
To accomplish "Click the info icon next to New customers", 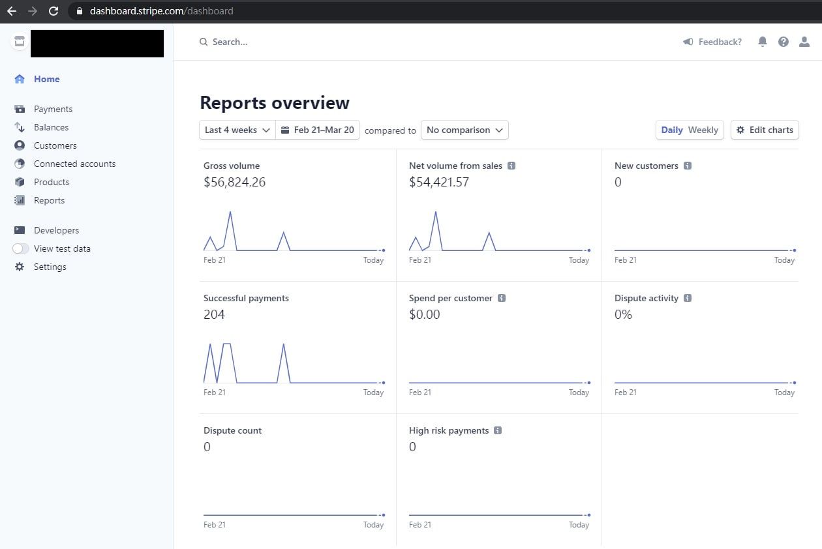I will [688, 166].
